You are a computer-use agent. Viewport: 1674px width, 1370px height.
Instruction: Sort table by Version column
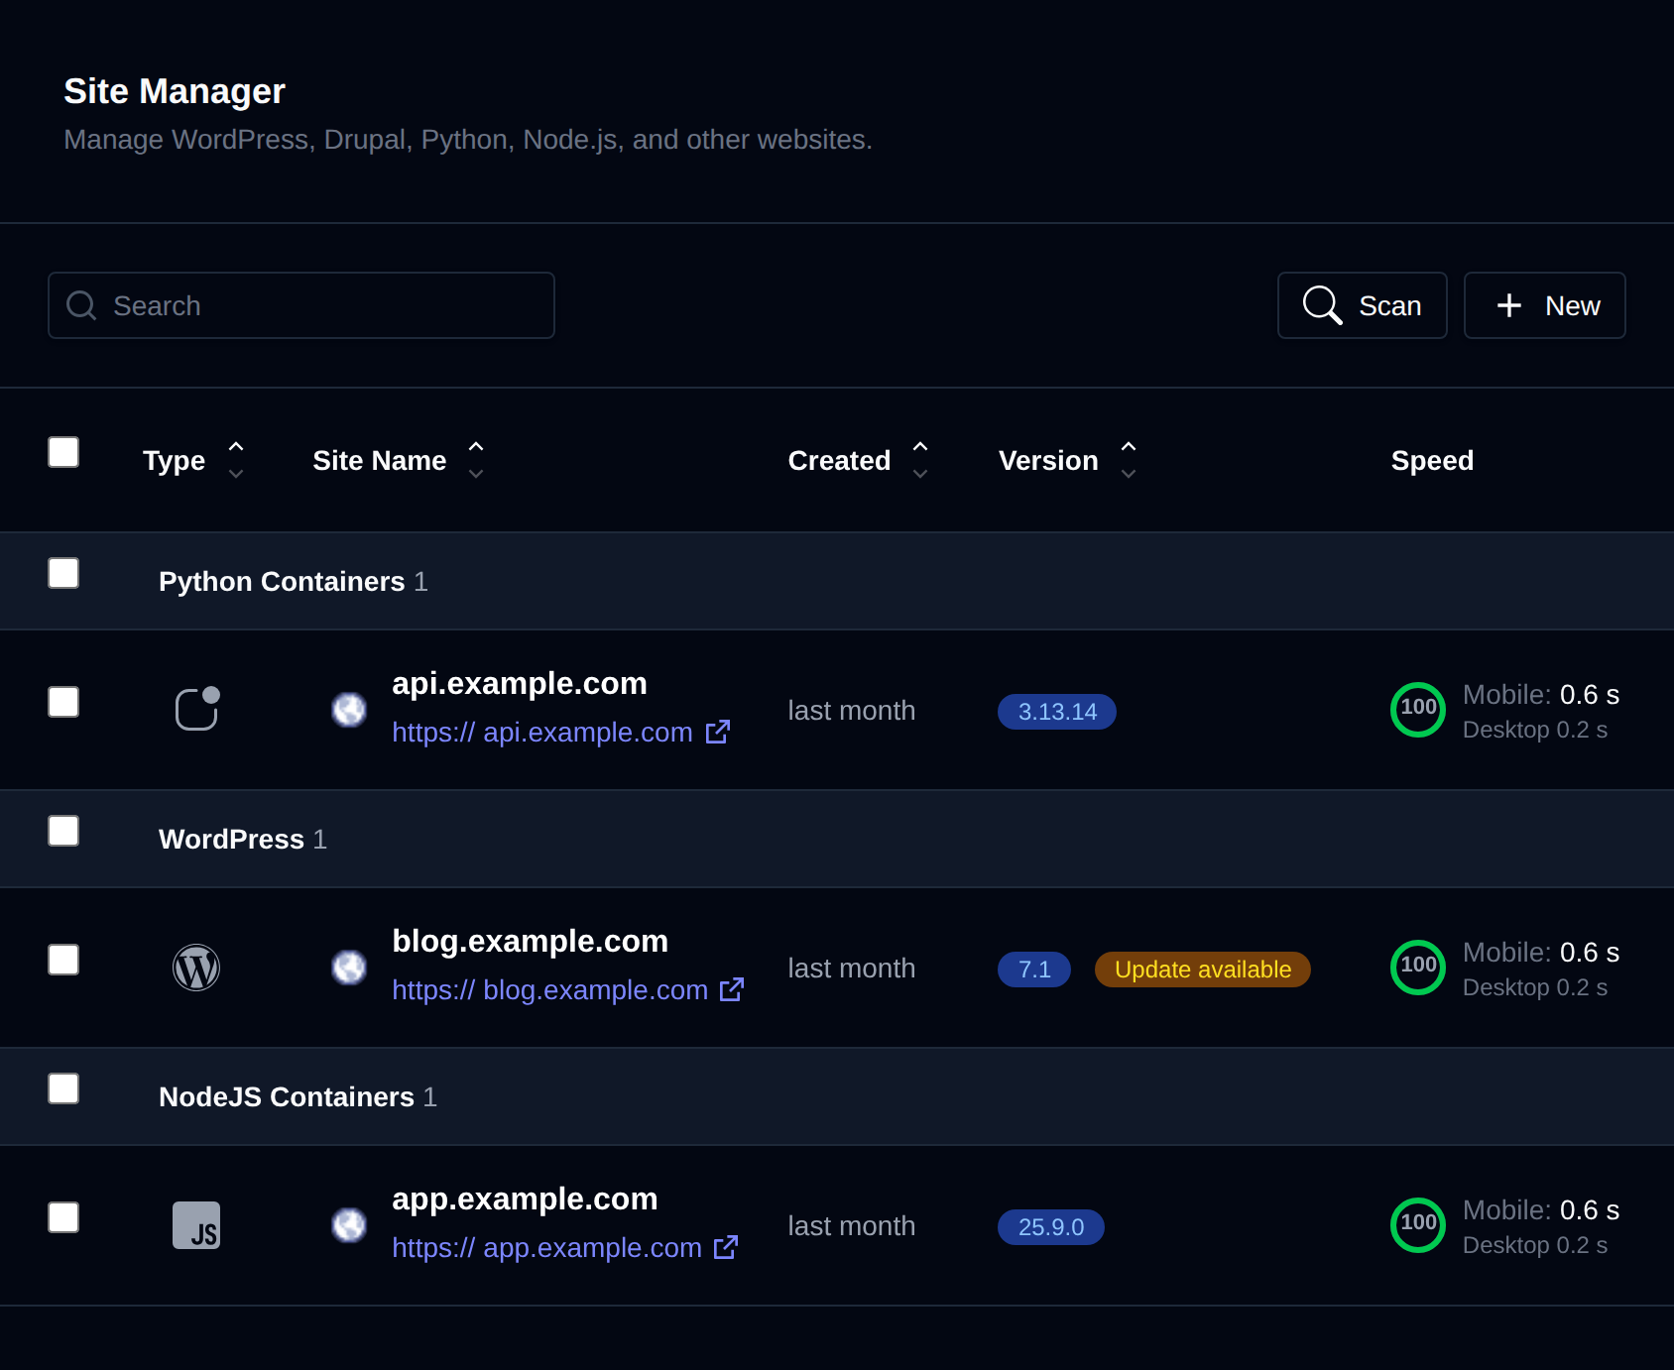[1068, 460]
